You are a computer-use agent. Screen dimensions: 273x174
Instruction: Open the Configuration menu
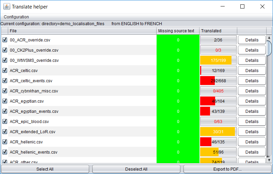[16, 17]
